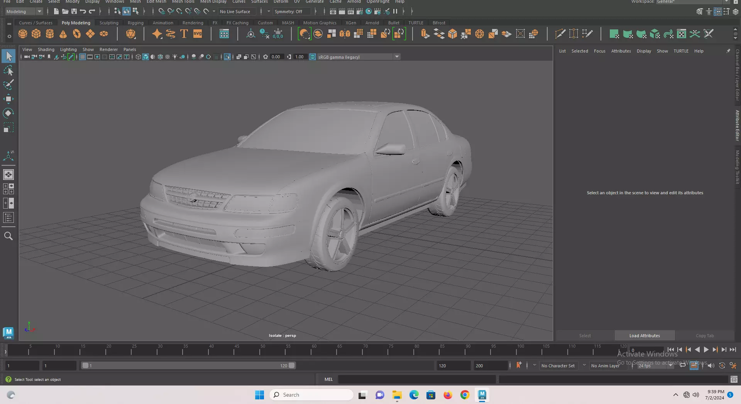The image size is (741, 404).
Task: Select the Lasso tool in toolbox
Action: 8,71
